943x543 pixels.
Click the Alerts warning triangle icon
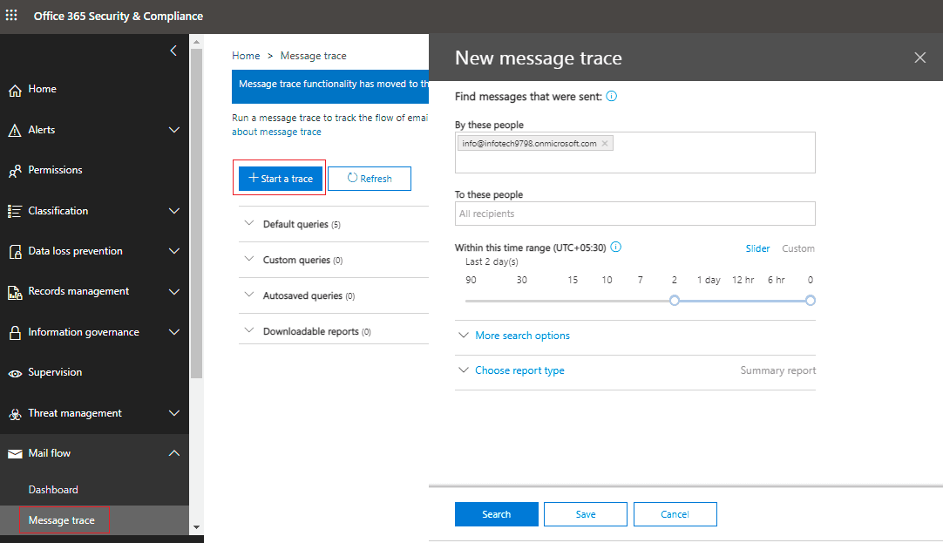pyautogui.click(x=14, y=130)
